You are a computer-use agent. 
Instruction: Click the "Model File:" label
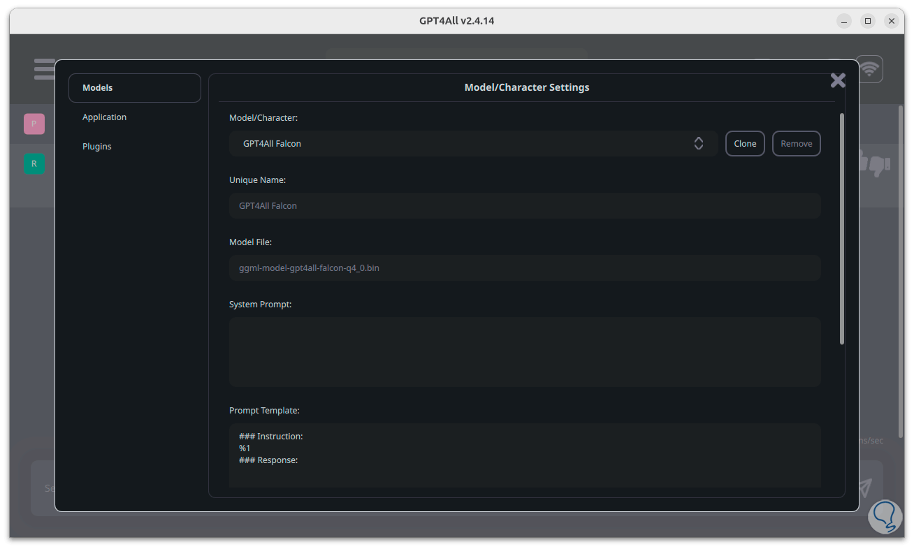click(250, 242)
